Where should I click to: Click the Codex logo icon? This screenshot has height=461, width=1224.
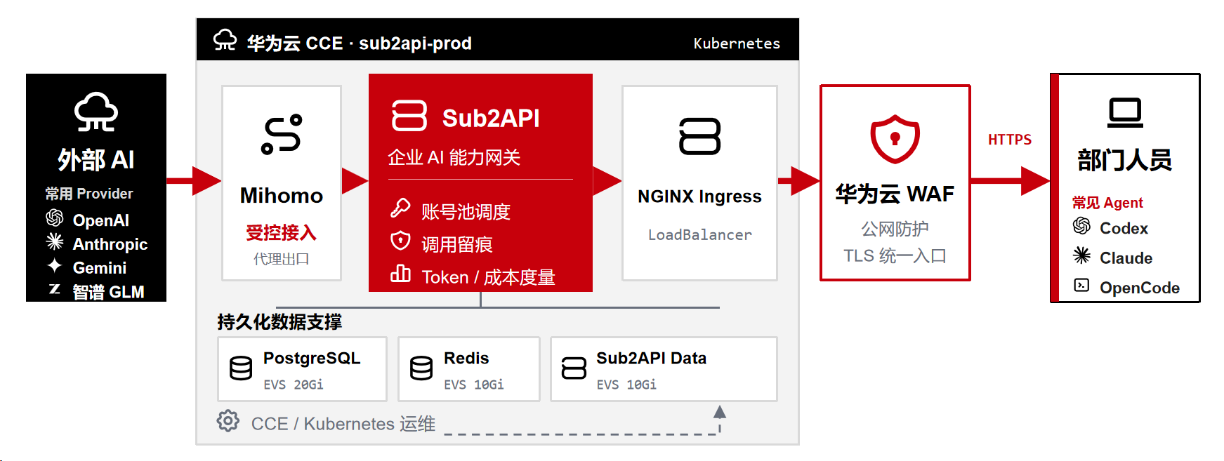coord(1082,226)
